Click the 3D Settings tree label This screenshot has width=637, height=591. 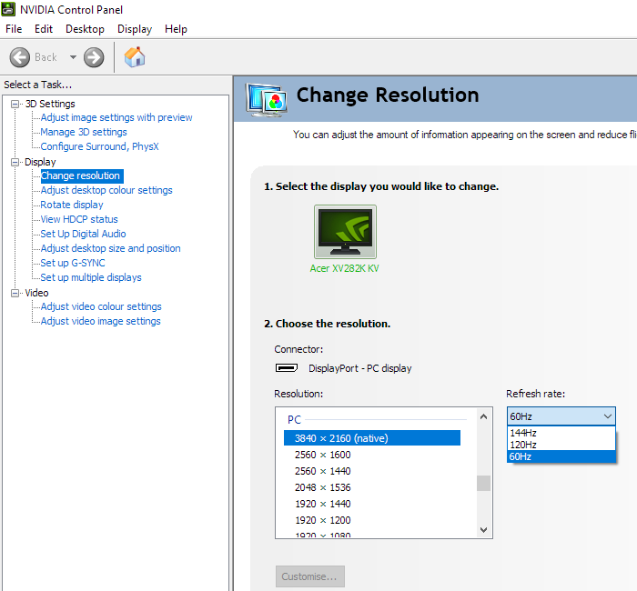click(50, 104)
